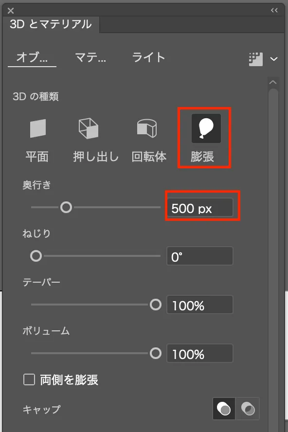Switch to the ライト (Light) tab
This screenshot has width=288, height=432.
(x=148, y=57)
